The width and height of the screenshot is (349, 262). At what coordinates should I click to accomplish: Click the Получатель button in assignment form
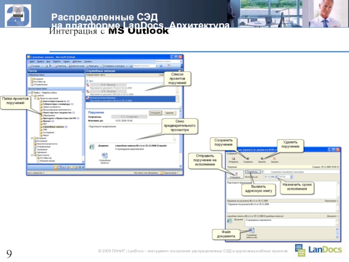coord(253,172)
